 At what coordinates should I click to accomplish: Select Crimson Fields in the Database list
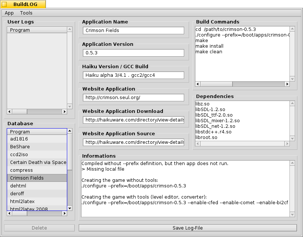pos(37,178)
